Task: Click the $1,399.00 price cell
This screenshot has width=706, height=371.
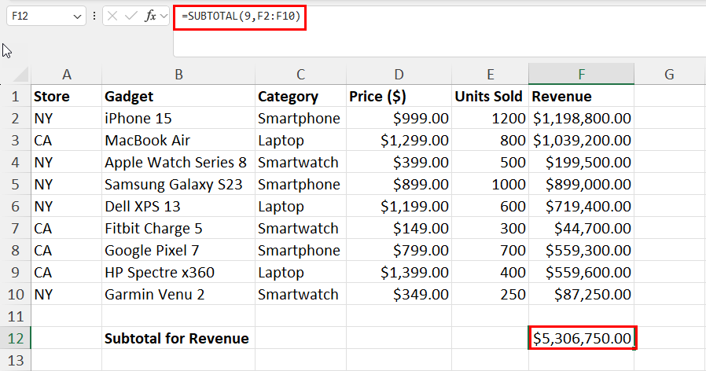Action: pos(399,273)
